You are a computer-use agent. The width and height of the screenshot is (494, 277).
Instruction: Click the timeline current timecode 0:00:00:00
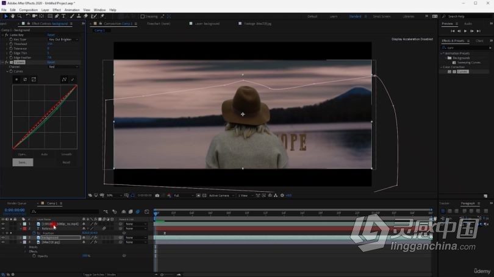pyautogui.click(x=15, y=210)
